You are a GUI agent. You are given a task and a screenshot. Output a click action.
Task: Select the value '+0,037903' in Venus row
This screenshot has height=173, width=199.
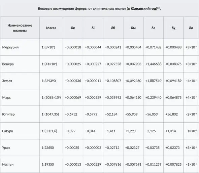point(133,64)
